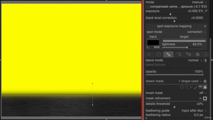Adjust target lightness slider
The height and width of the screenshot is (120, 213).
[182, 47]
